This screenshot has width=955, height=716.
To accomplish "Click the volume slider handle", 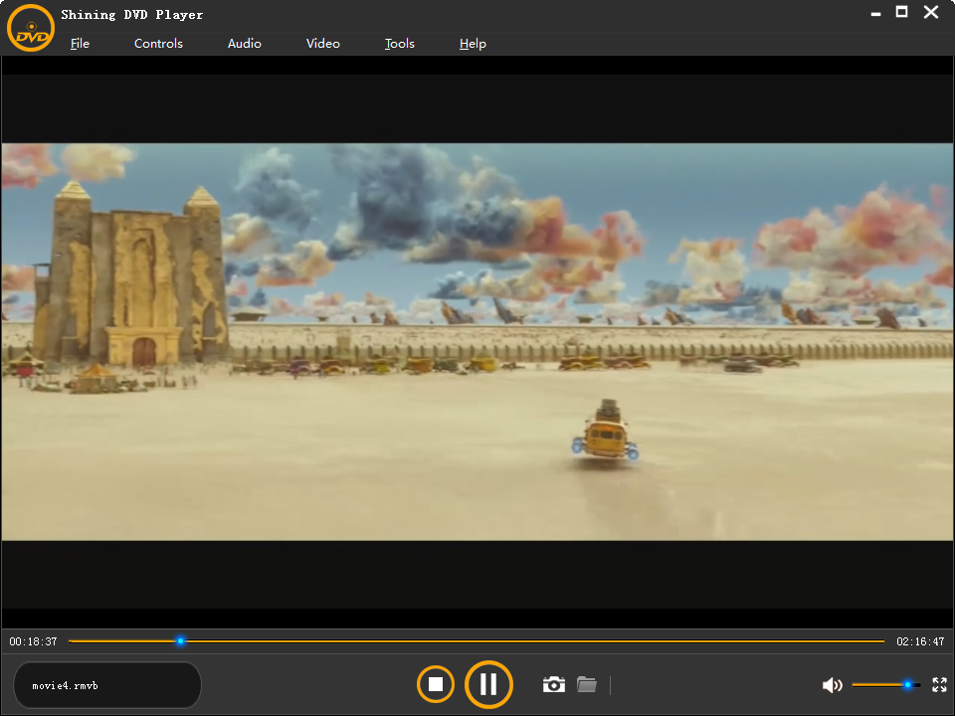I will point(907,685).
